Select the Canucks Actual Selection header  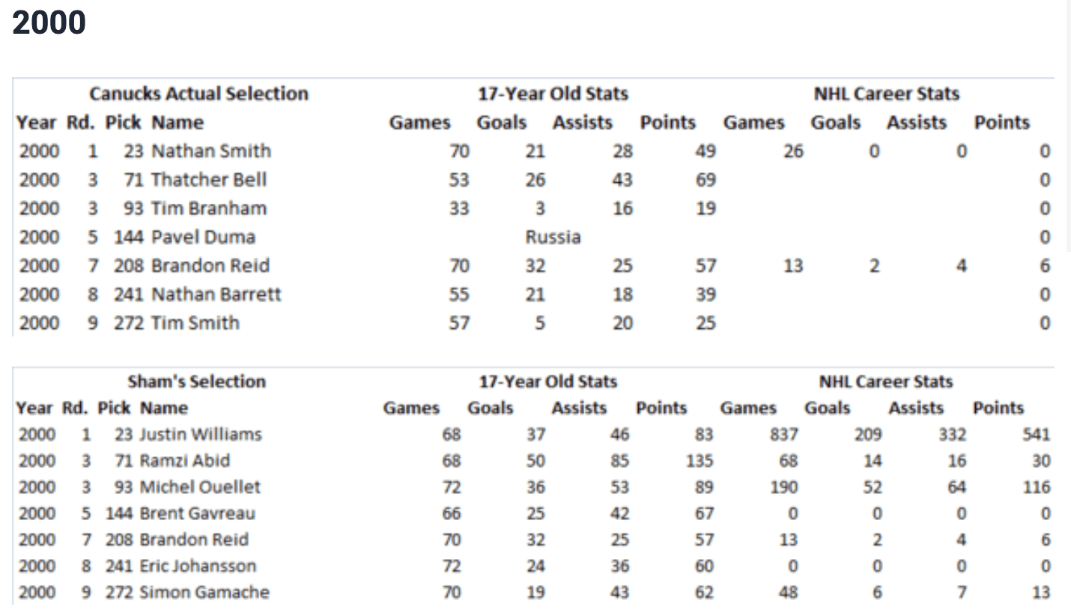click(x=198, y=94)
